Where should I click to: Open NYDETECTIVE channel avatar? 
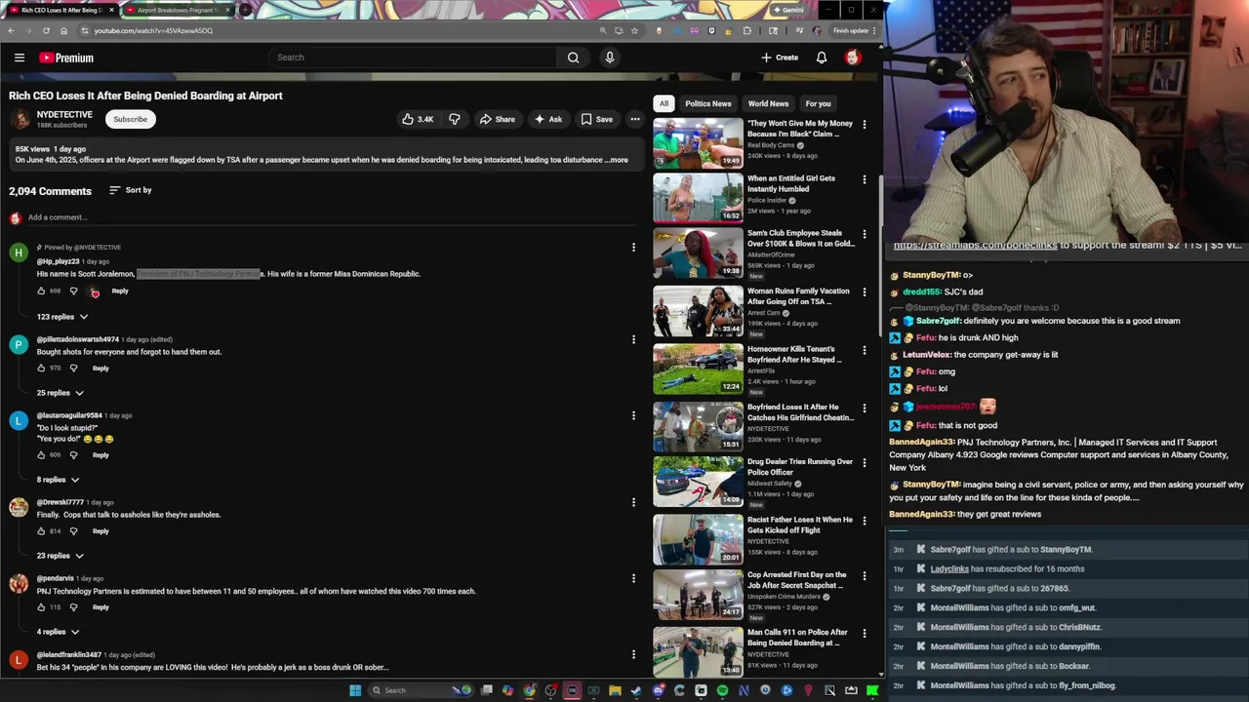coord(20,119)
